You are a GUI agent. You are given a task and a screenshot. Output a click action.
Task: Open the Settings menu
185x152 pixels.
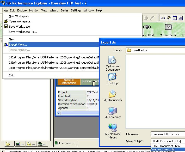point(76,10)
